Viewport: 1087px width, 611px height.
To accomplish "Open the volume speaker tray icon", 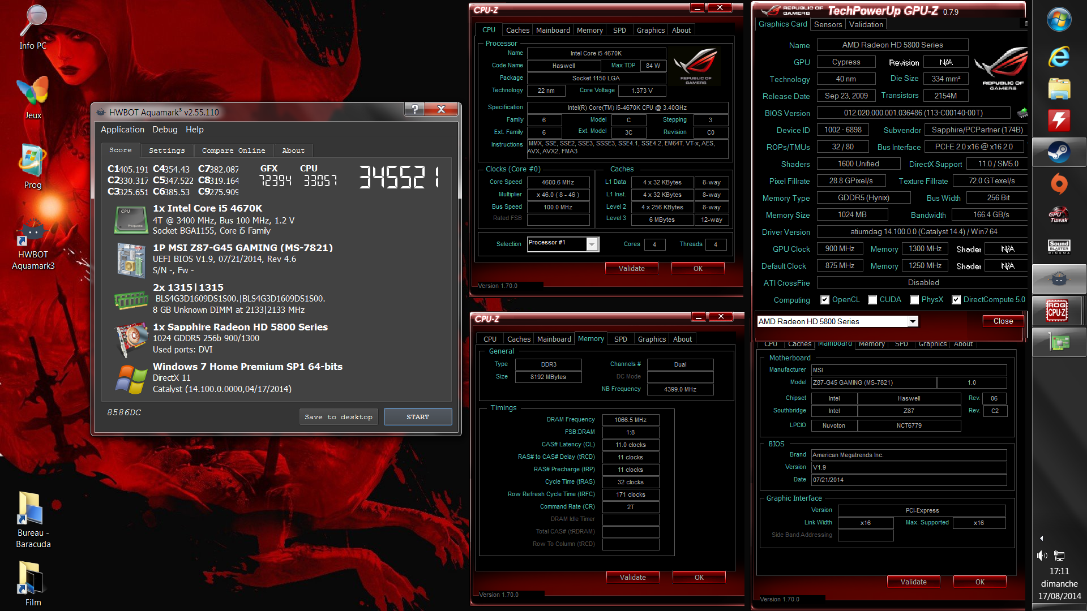I will (1042, 556).
